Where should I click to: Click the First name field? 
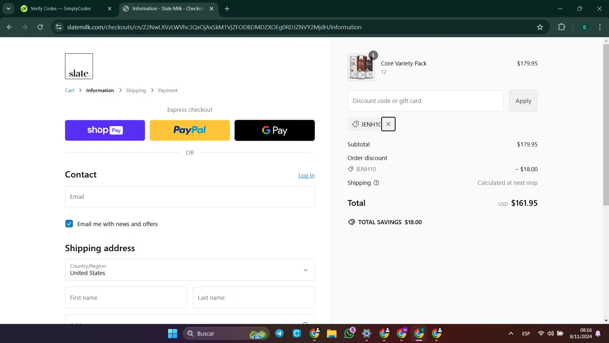point(126,297)
